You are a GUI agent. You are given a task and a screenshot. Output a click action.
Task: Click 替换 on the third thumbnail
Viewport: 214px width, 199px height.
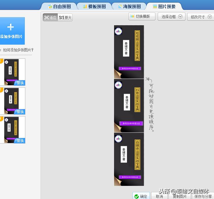pos(20,141)
